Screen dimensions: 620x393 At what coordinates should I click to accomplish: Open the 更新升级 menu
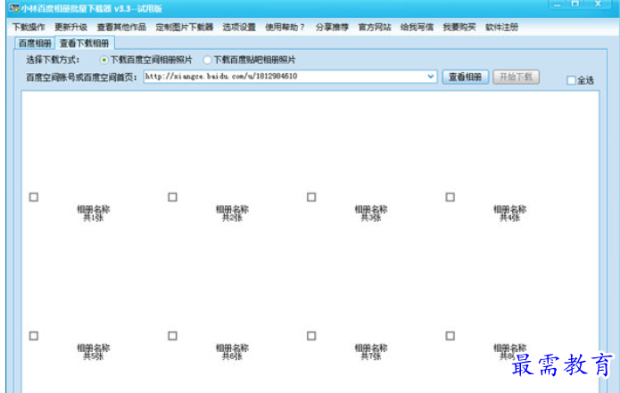point(70,28)
